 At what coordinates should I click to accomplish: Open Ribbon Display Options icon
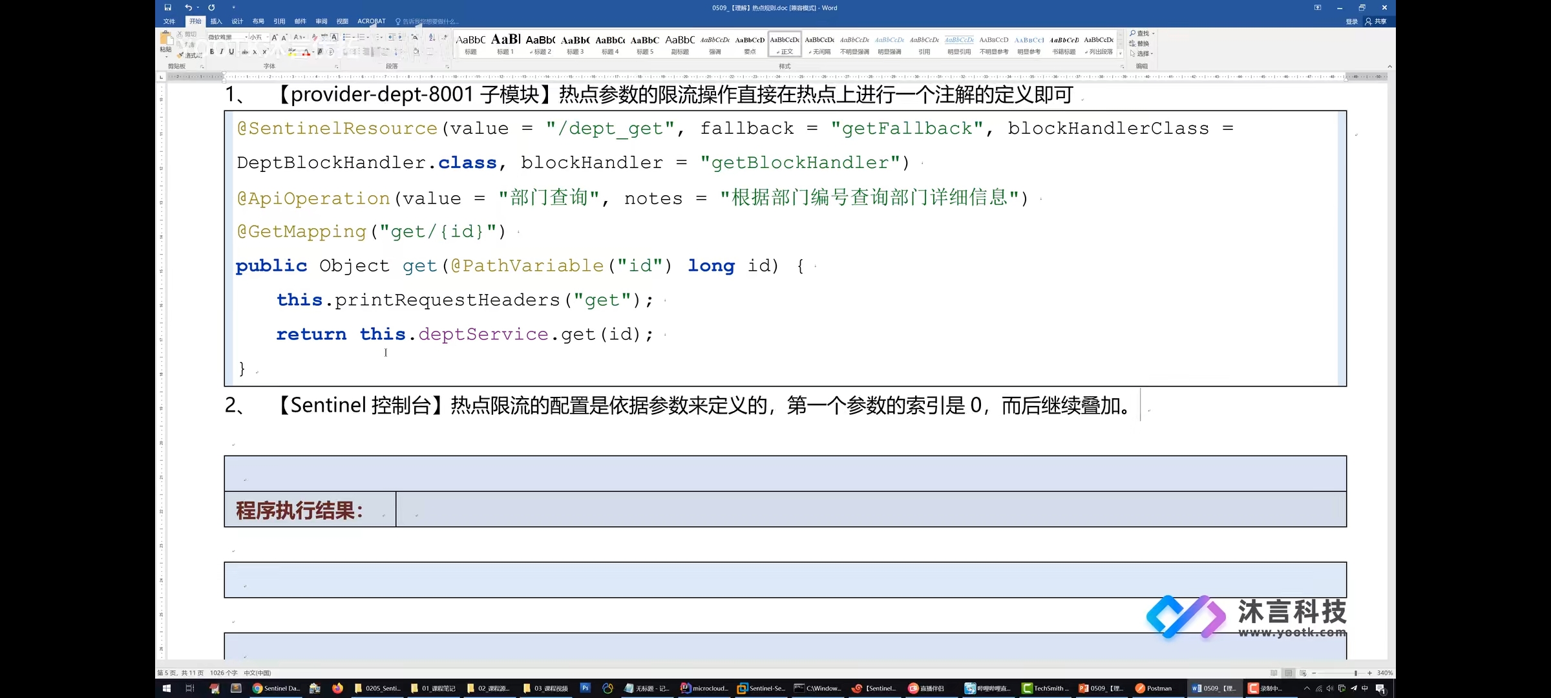pos(1318,8)
